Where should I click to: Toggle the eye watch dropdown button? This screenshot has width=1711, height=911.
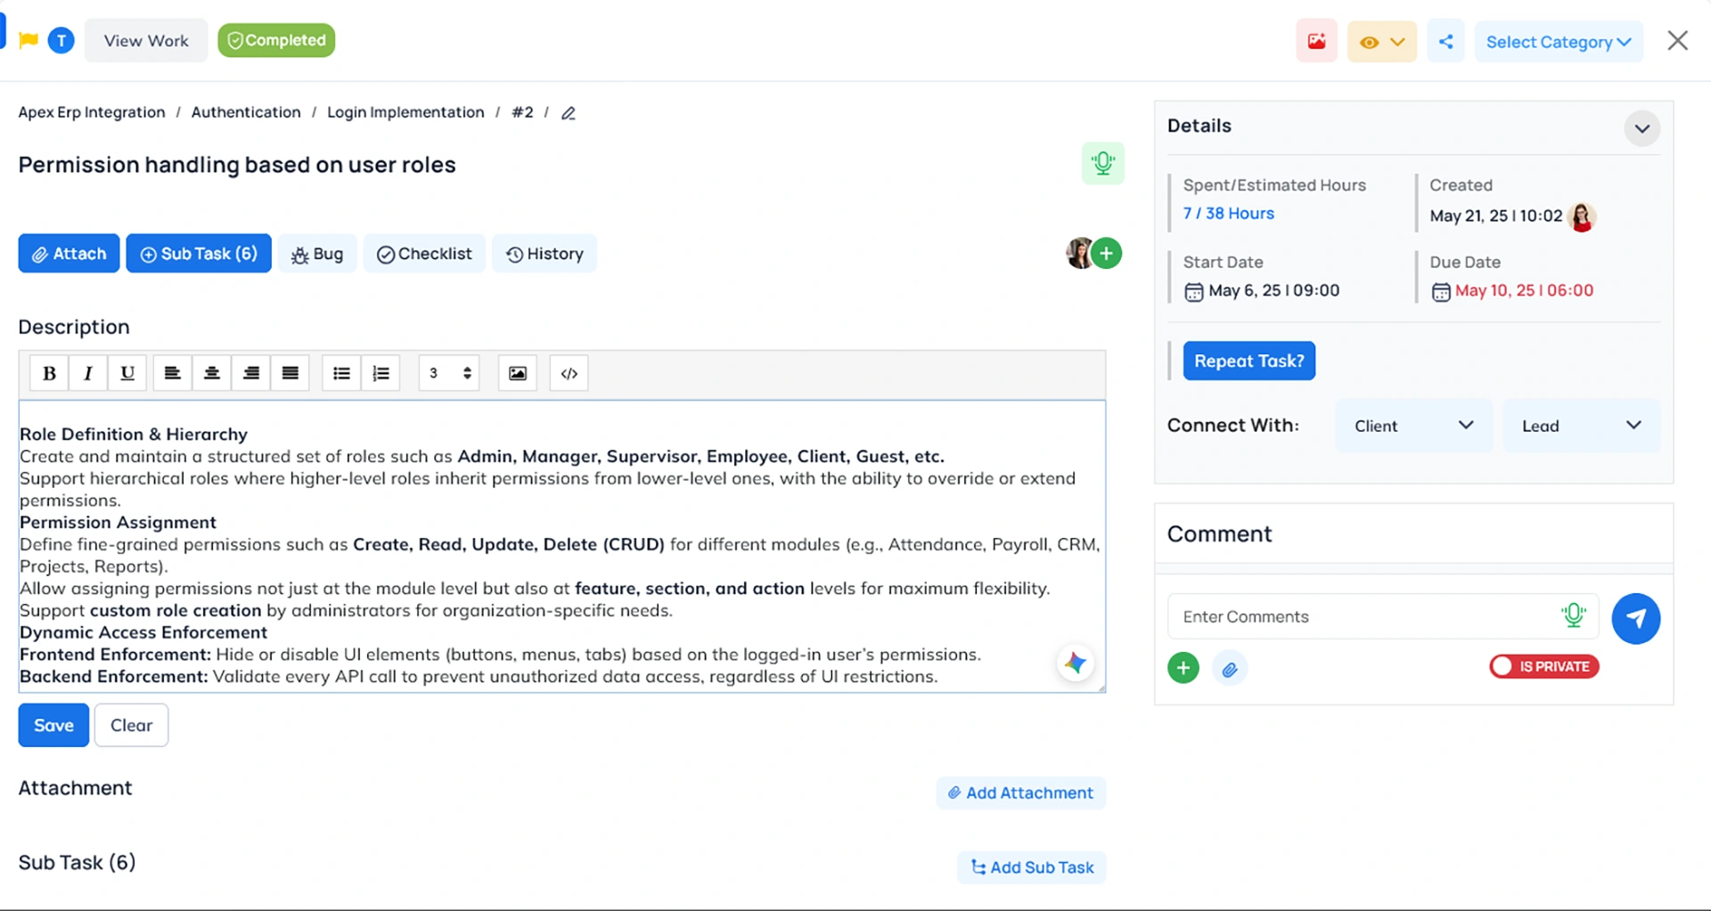point(1381,42)
